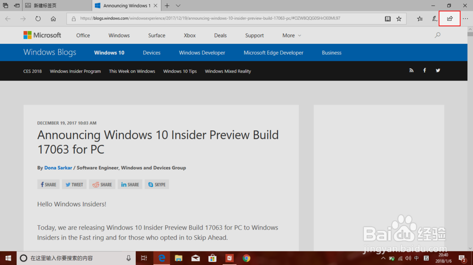The height and width of the screenshot is (265, 473).
Task: Select Windows 10 in blog nav
Action: point(109,53)
